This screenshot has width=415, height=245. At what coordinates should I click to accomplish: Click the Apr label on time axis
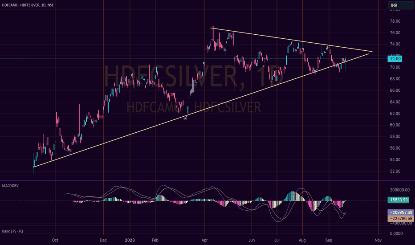pos(204,240)
